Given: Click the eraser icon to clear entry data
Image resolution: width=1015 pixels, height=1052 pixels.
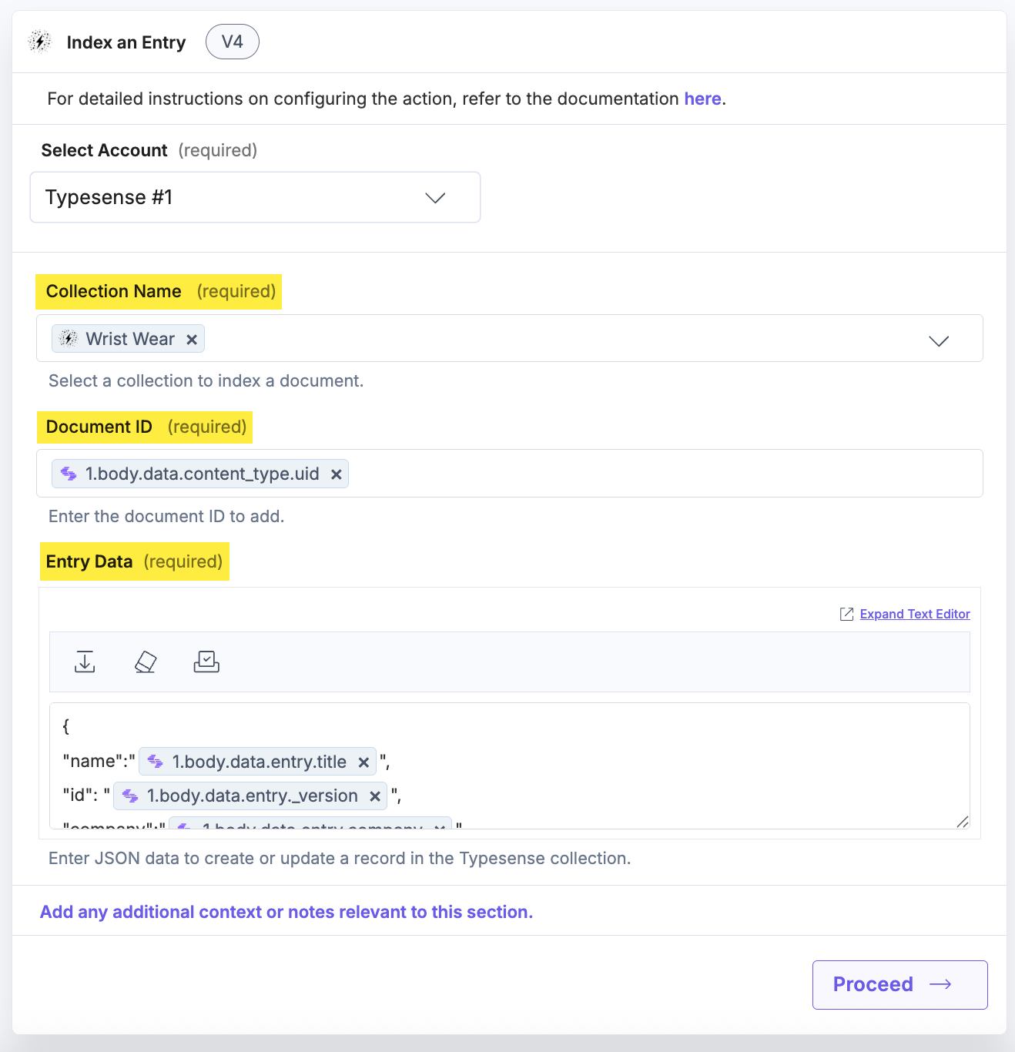Looking at the screenshot, I should (146, 662).
